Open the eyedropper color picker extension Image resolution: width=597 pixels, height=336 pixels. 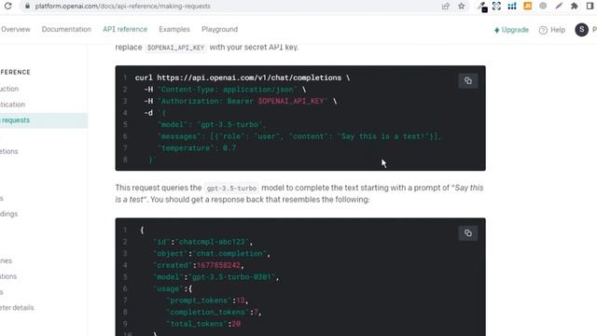[483, 7]
